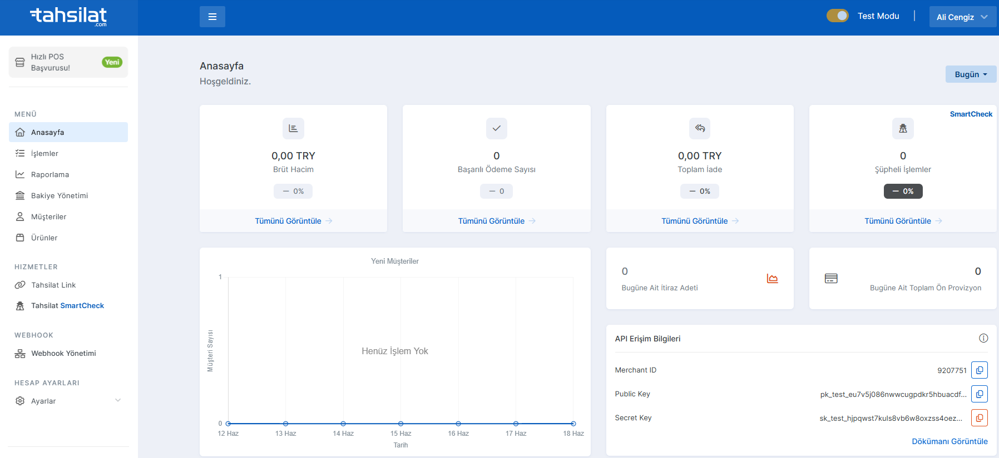This screenshot has width=999, height=458.
Task: Toggle the Test Modu switch
Action: coord(837,16)
